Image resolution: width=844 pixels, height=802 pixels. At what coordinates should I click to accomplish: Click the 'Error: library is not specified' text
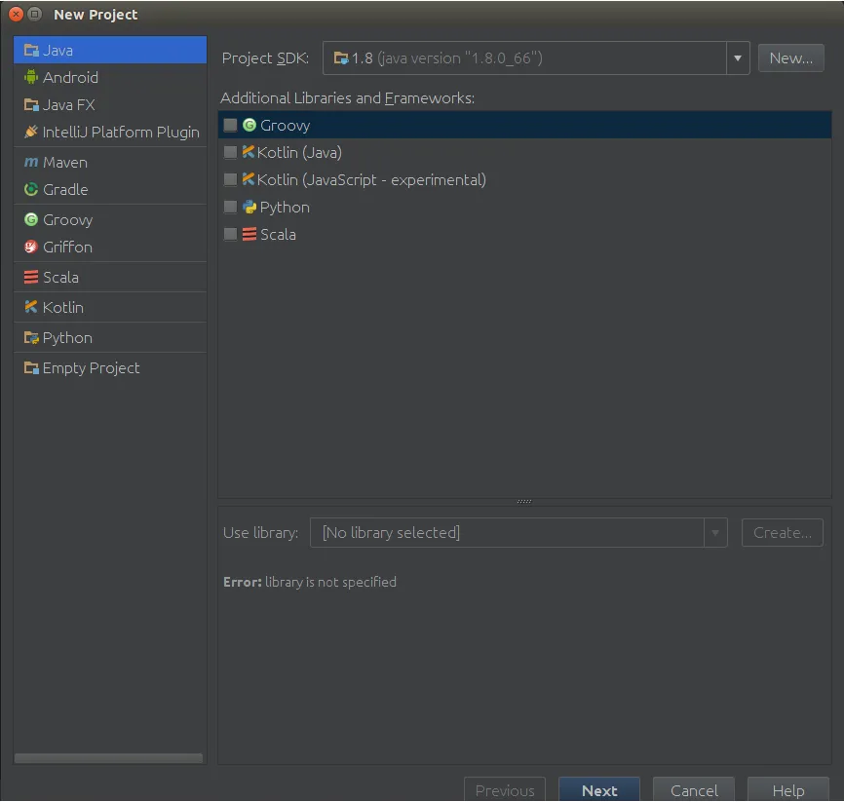coord(310,582)
